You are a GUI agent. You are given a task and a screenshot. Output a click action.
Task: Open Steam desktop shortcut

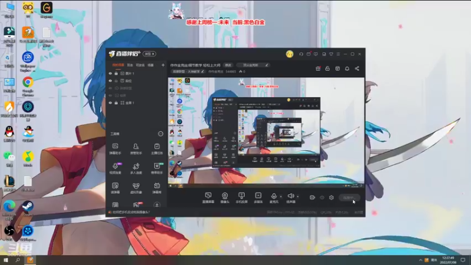(x=28, y=208)
